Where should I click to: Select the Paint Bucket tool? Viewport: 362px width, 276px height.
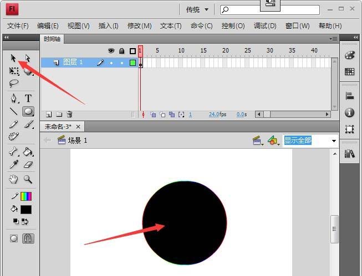point(28,152)
